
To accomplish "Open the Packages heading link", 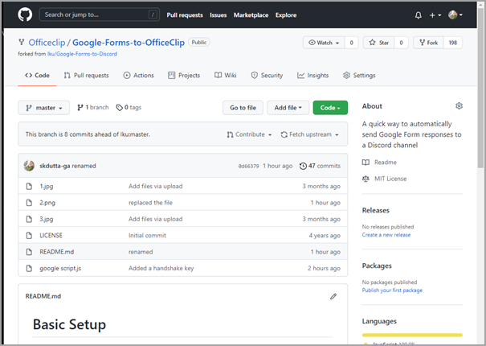I will [377, 266].
